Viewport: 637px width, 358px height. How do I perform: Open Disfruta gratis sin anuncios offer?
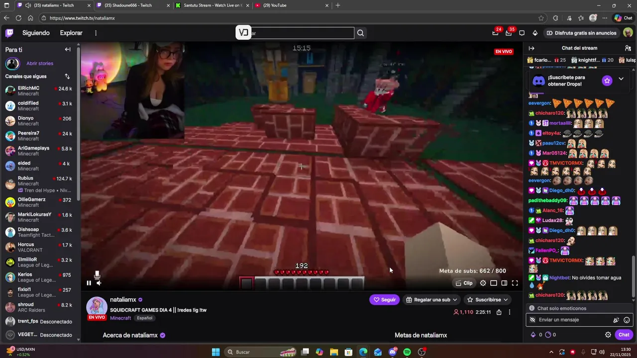581,33
